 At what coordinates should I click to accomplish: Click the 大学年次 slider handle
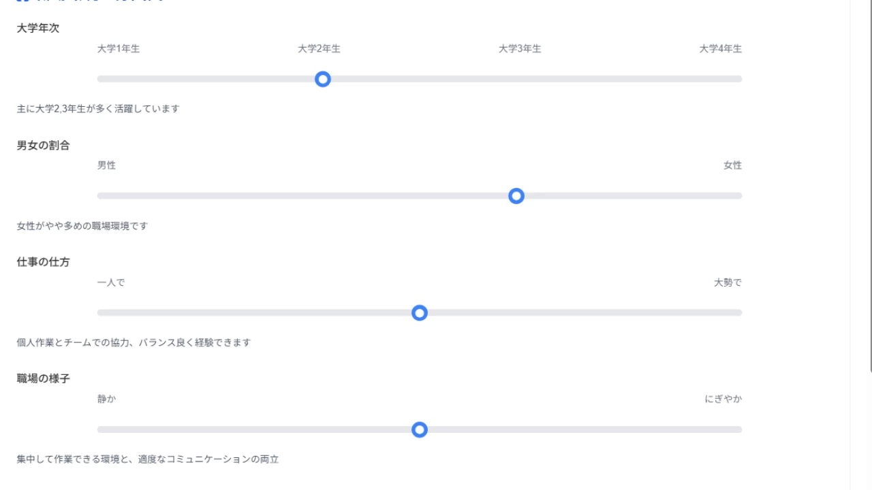pos(323,79)
